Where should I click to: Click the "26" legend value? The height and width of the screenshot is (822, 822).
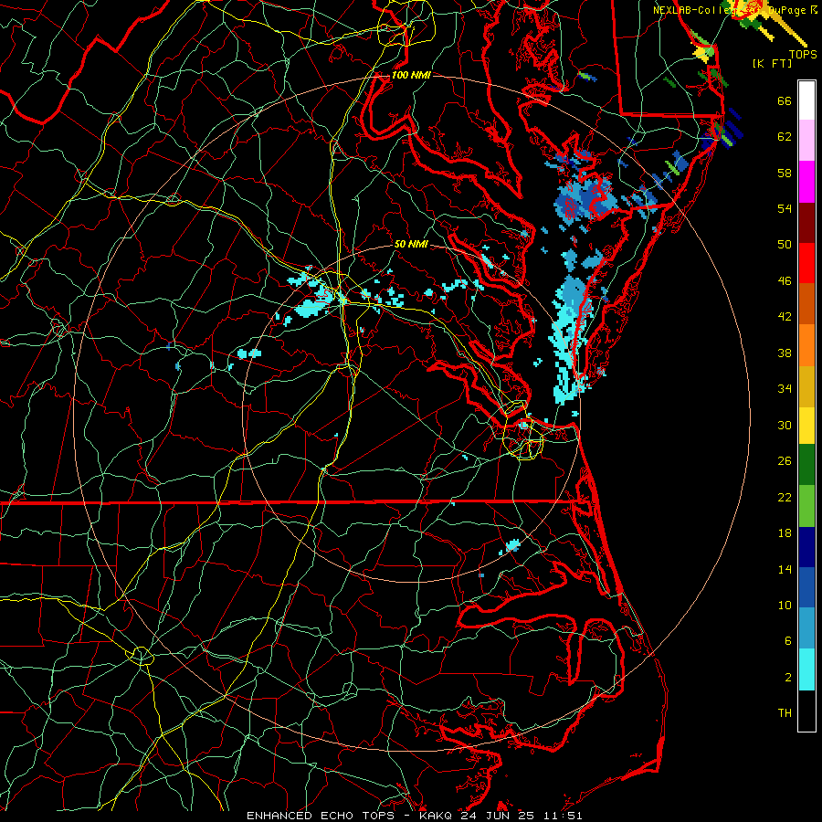coord(785,461)
